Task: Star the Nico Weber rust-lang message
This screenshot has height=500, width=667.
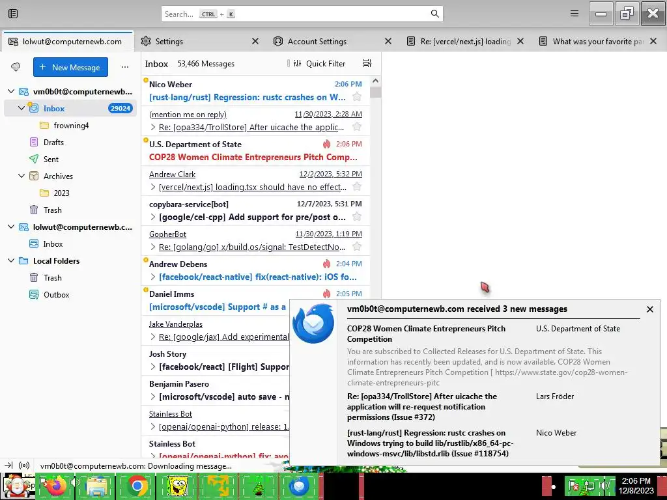Action: coord(357,97)
